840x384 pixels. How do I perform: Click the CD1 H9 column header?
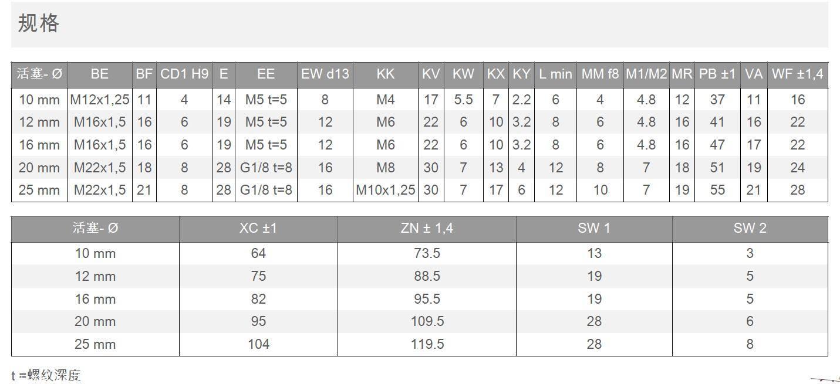(x=184, y=74)
